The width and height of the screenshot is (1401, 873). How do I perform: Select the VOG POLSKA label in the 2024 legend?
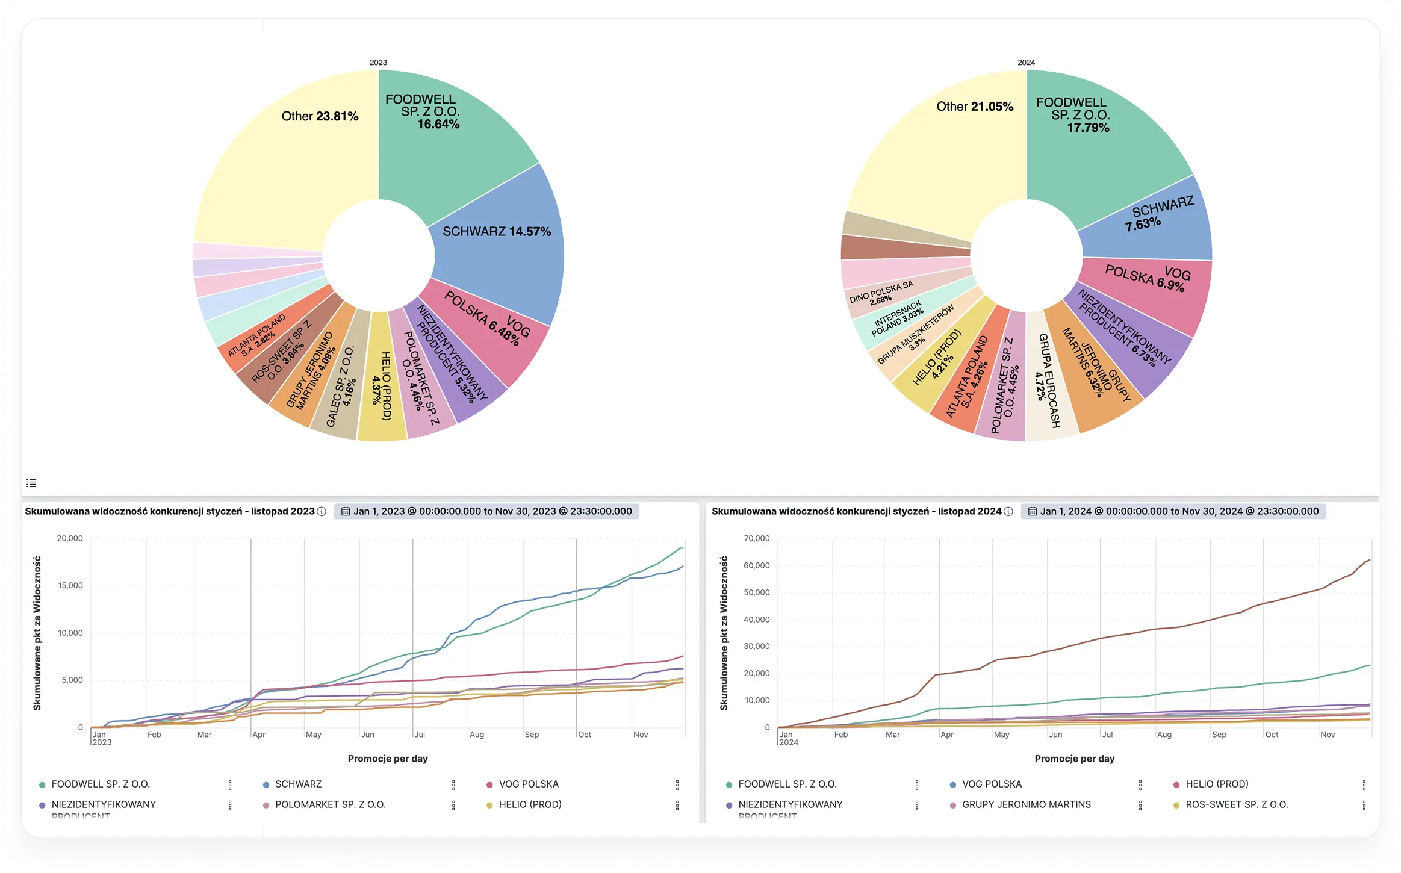tap(992, 784)
